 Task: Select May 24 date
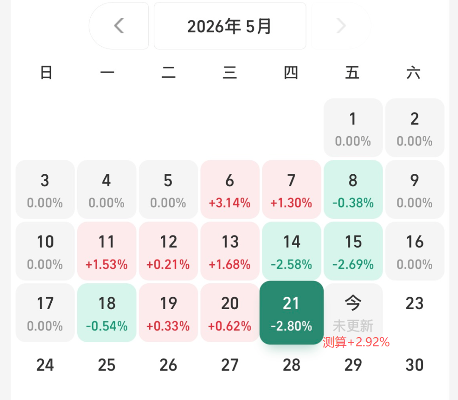[x=45, y=365]
